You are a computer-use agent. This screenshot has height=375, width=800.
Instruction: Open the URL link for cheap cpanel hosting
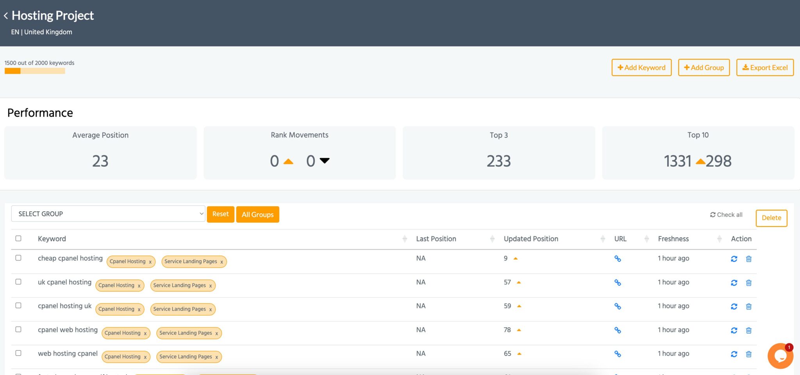click(x=618, y=258)
